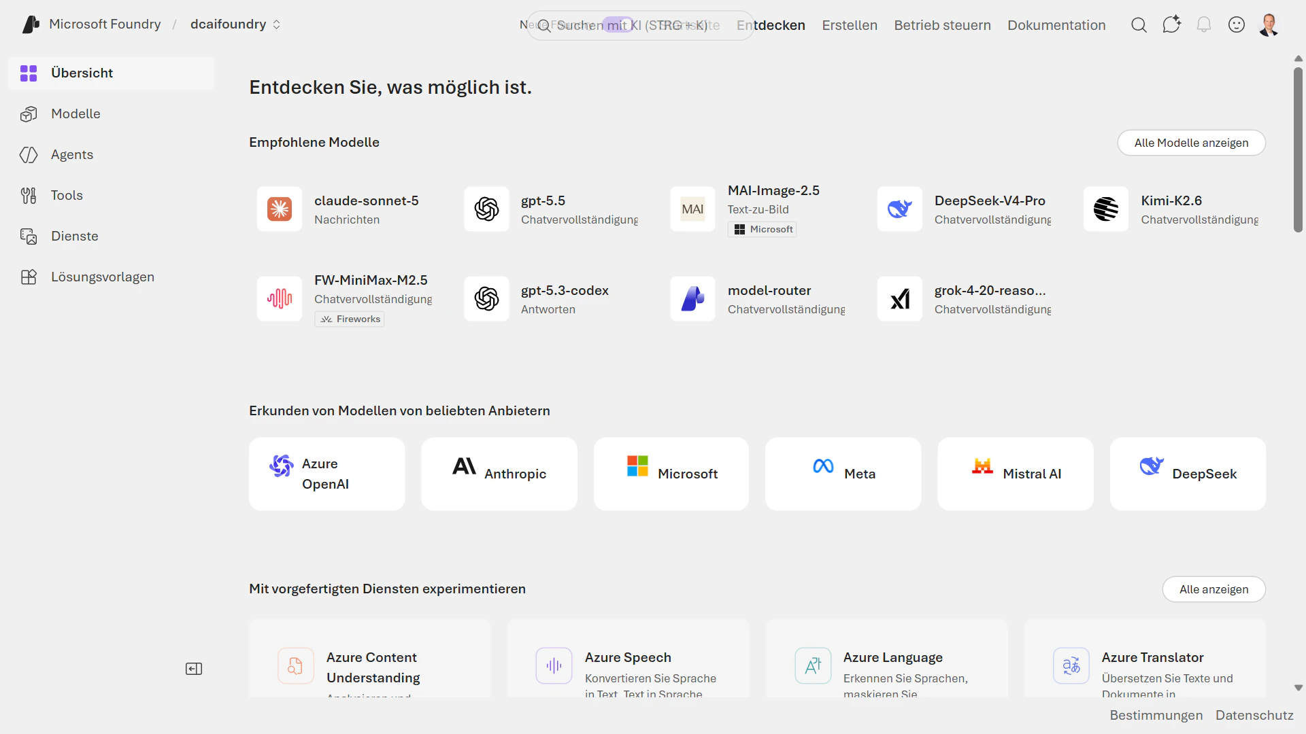Open the Microsoft provider card
Image resolution: width=1306 pixels, height=734 pixels.
click(x=671, y=474)
